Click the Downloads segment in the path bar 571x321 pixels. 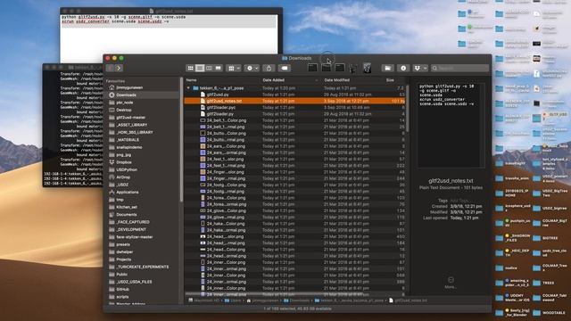tap(296, 300)
